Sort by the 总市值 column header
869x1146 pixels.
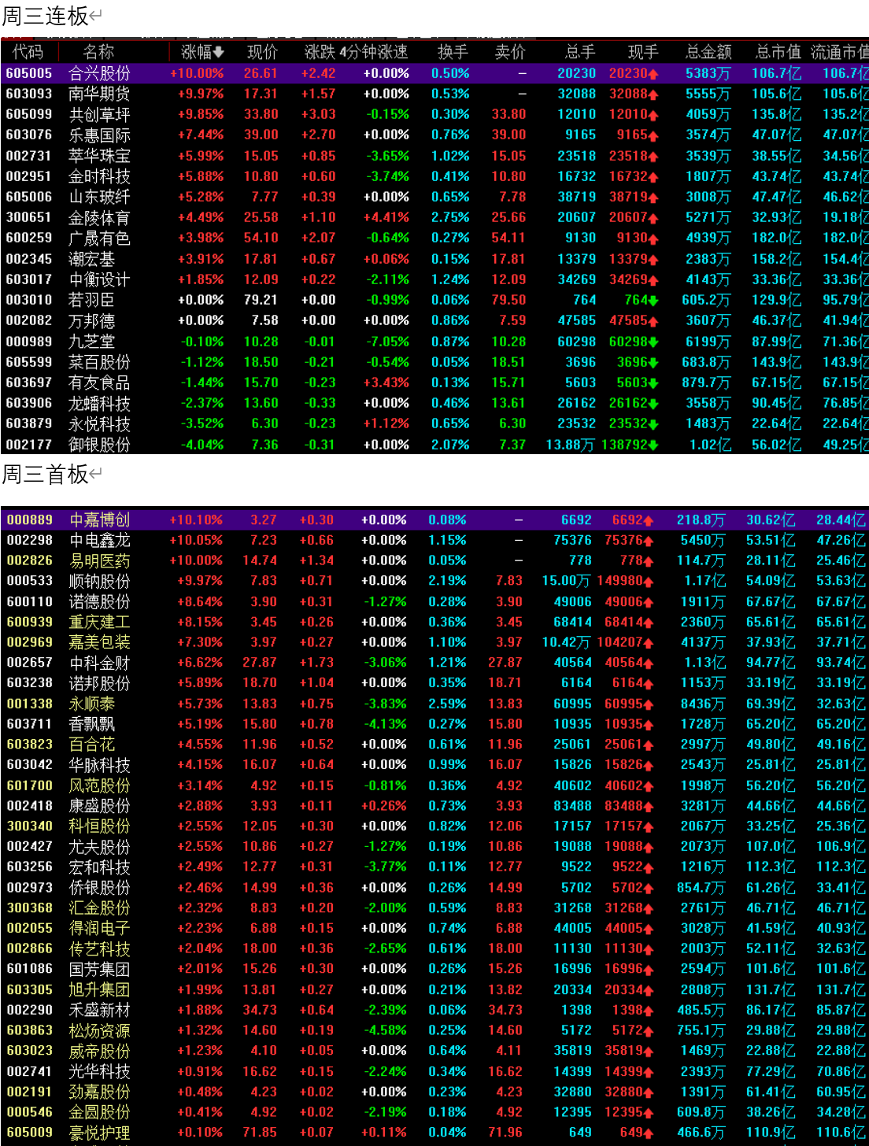coord(778,52)
